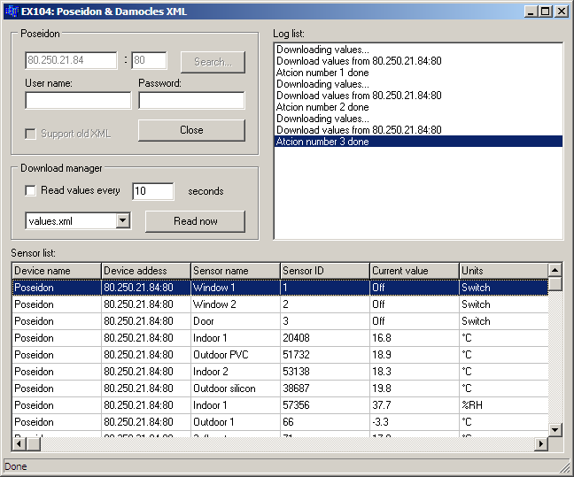
Task: Sort by the Current value column header
Action: (x=414, y=271)
